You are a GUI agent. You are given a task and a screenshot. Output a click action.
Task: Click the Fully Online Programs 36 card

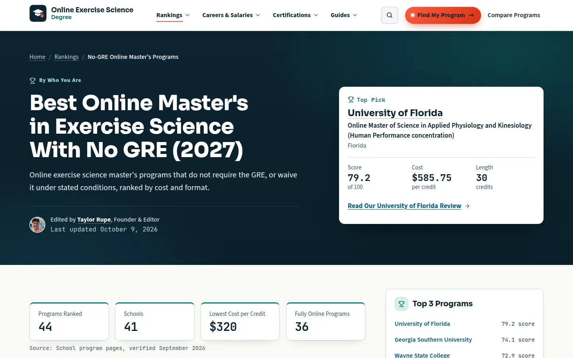pos(325,321)
